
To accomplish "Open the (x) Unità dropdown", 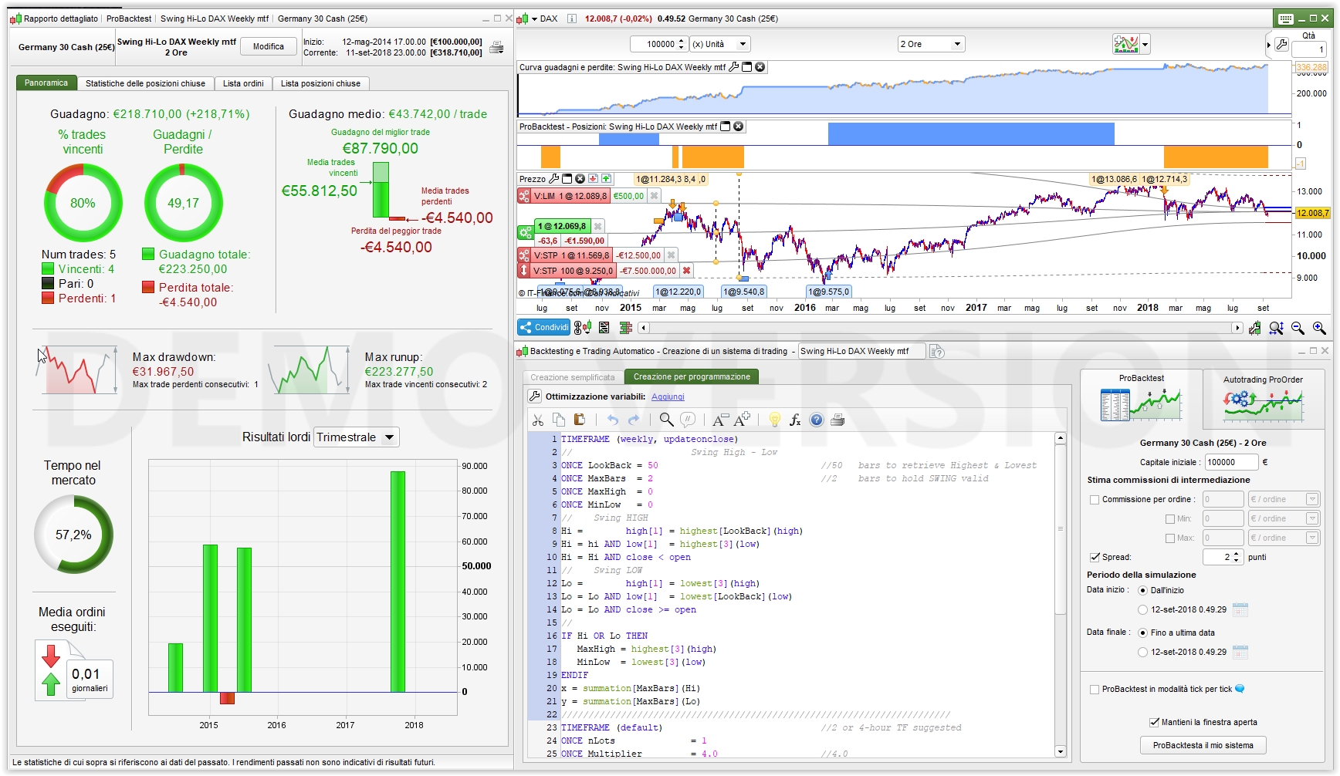I will pyautogui.click(x=719, y=45).
